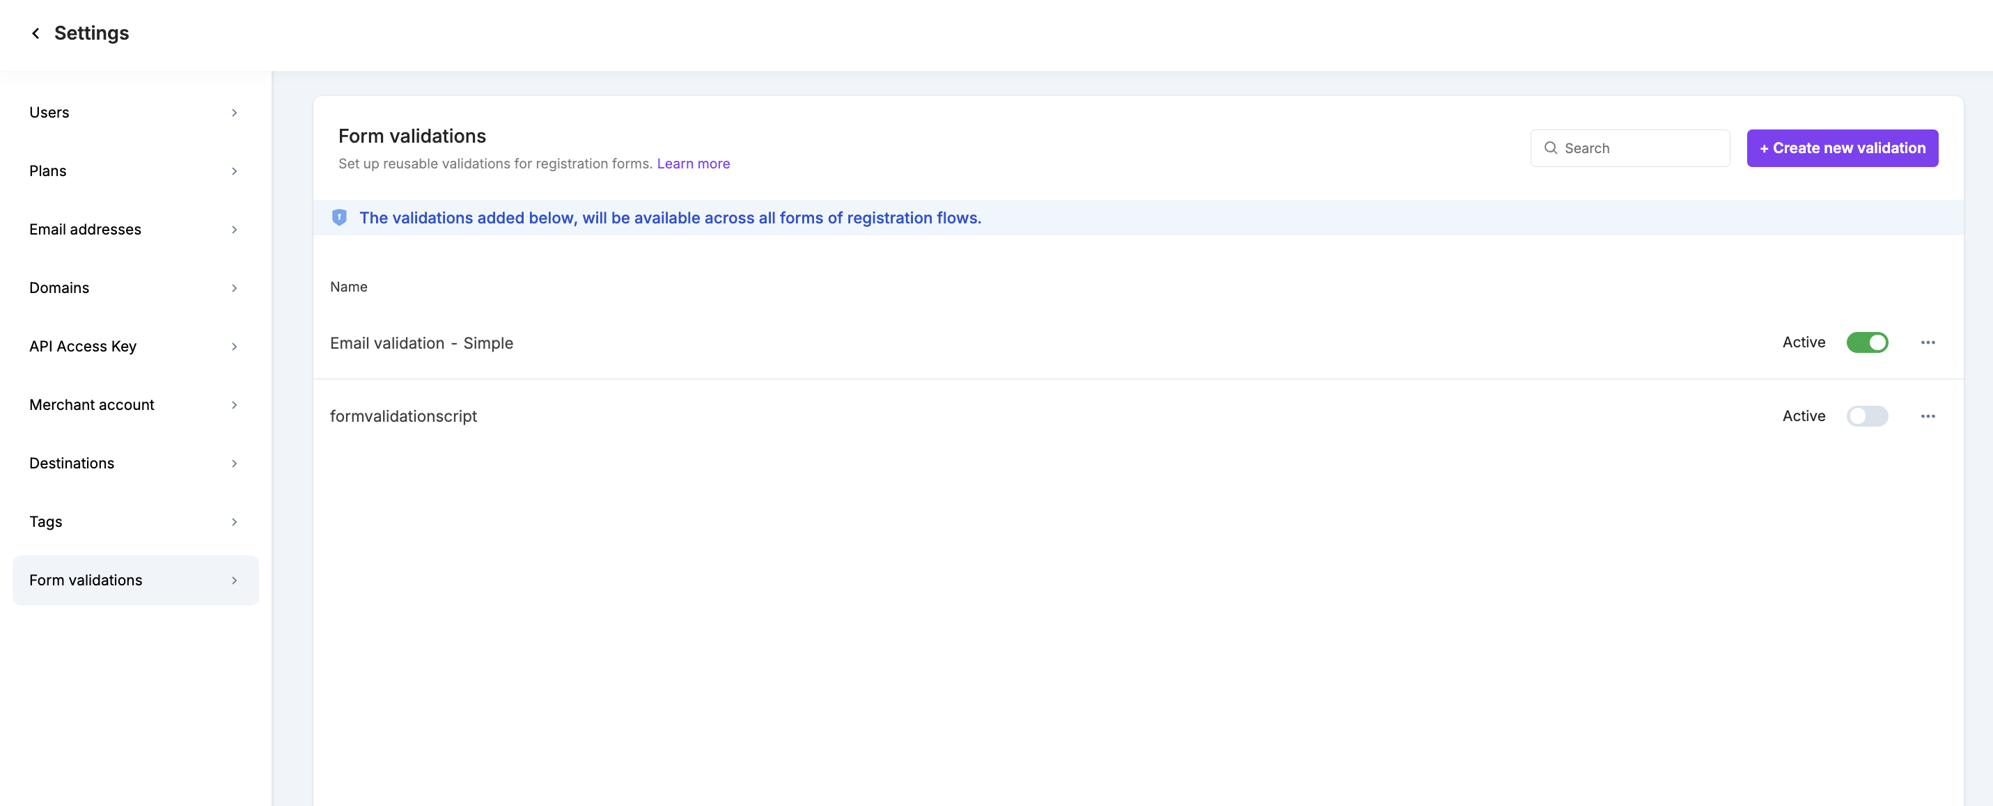This screenshot has height=806, width=1993.
Task: Select Form validations in sidebar
Action: coord(86,580)
